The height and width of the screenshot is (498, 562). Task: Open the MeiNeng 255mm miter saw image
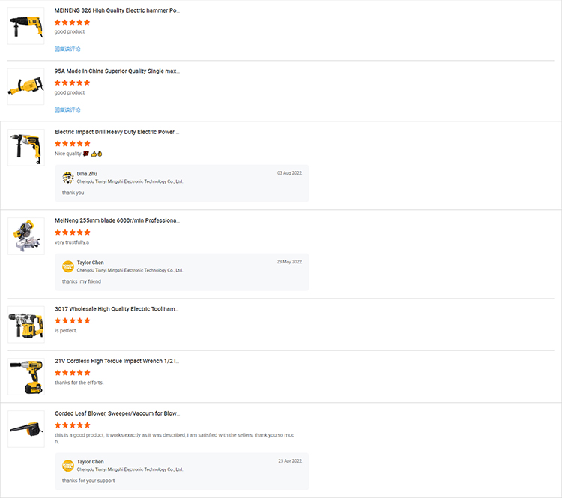tap(26, 236)
